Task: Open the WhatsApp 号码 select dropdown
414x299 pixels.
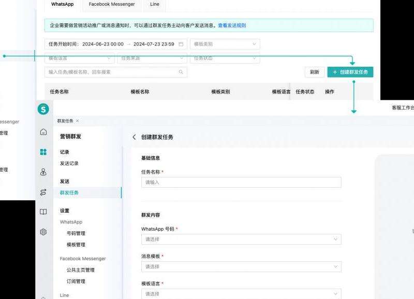Action: click(241, 239)
